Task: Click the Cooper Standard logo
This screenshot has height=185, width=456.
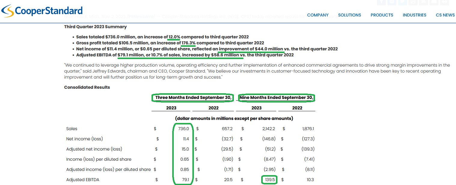Action: [42, 11]
